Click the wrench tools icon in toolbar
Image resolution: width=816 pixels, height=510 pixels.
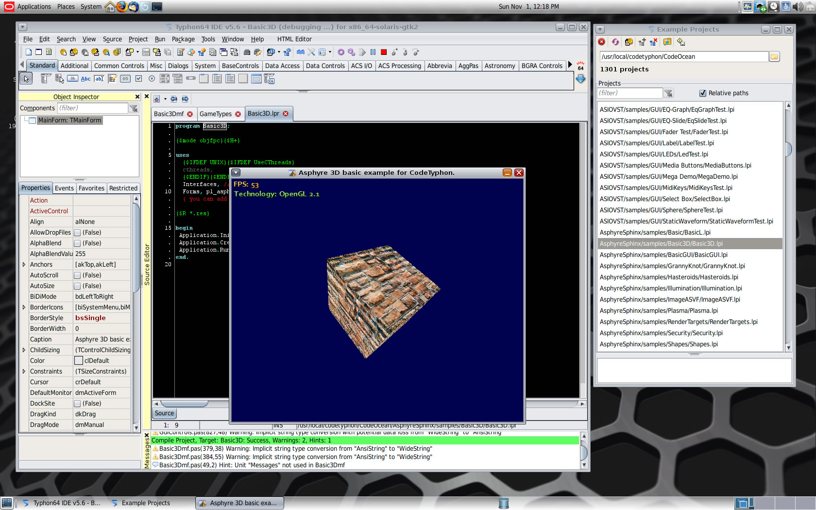point(311,52)
